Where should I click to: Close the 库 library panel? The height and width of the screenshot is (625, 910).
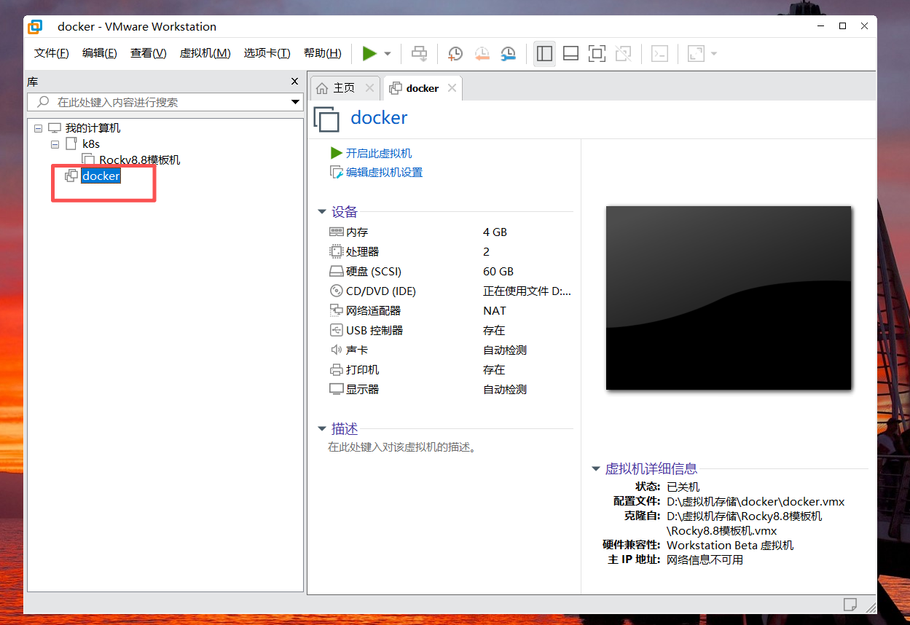click(x=294, y=82)
